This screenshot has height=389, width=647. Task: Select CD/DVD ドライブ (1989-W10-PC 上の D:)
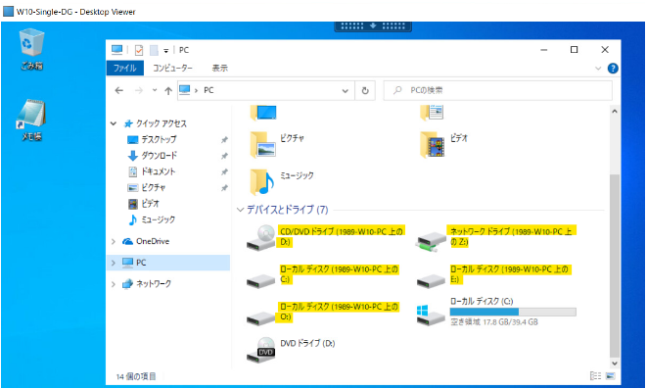point(325,238)
